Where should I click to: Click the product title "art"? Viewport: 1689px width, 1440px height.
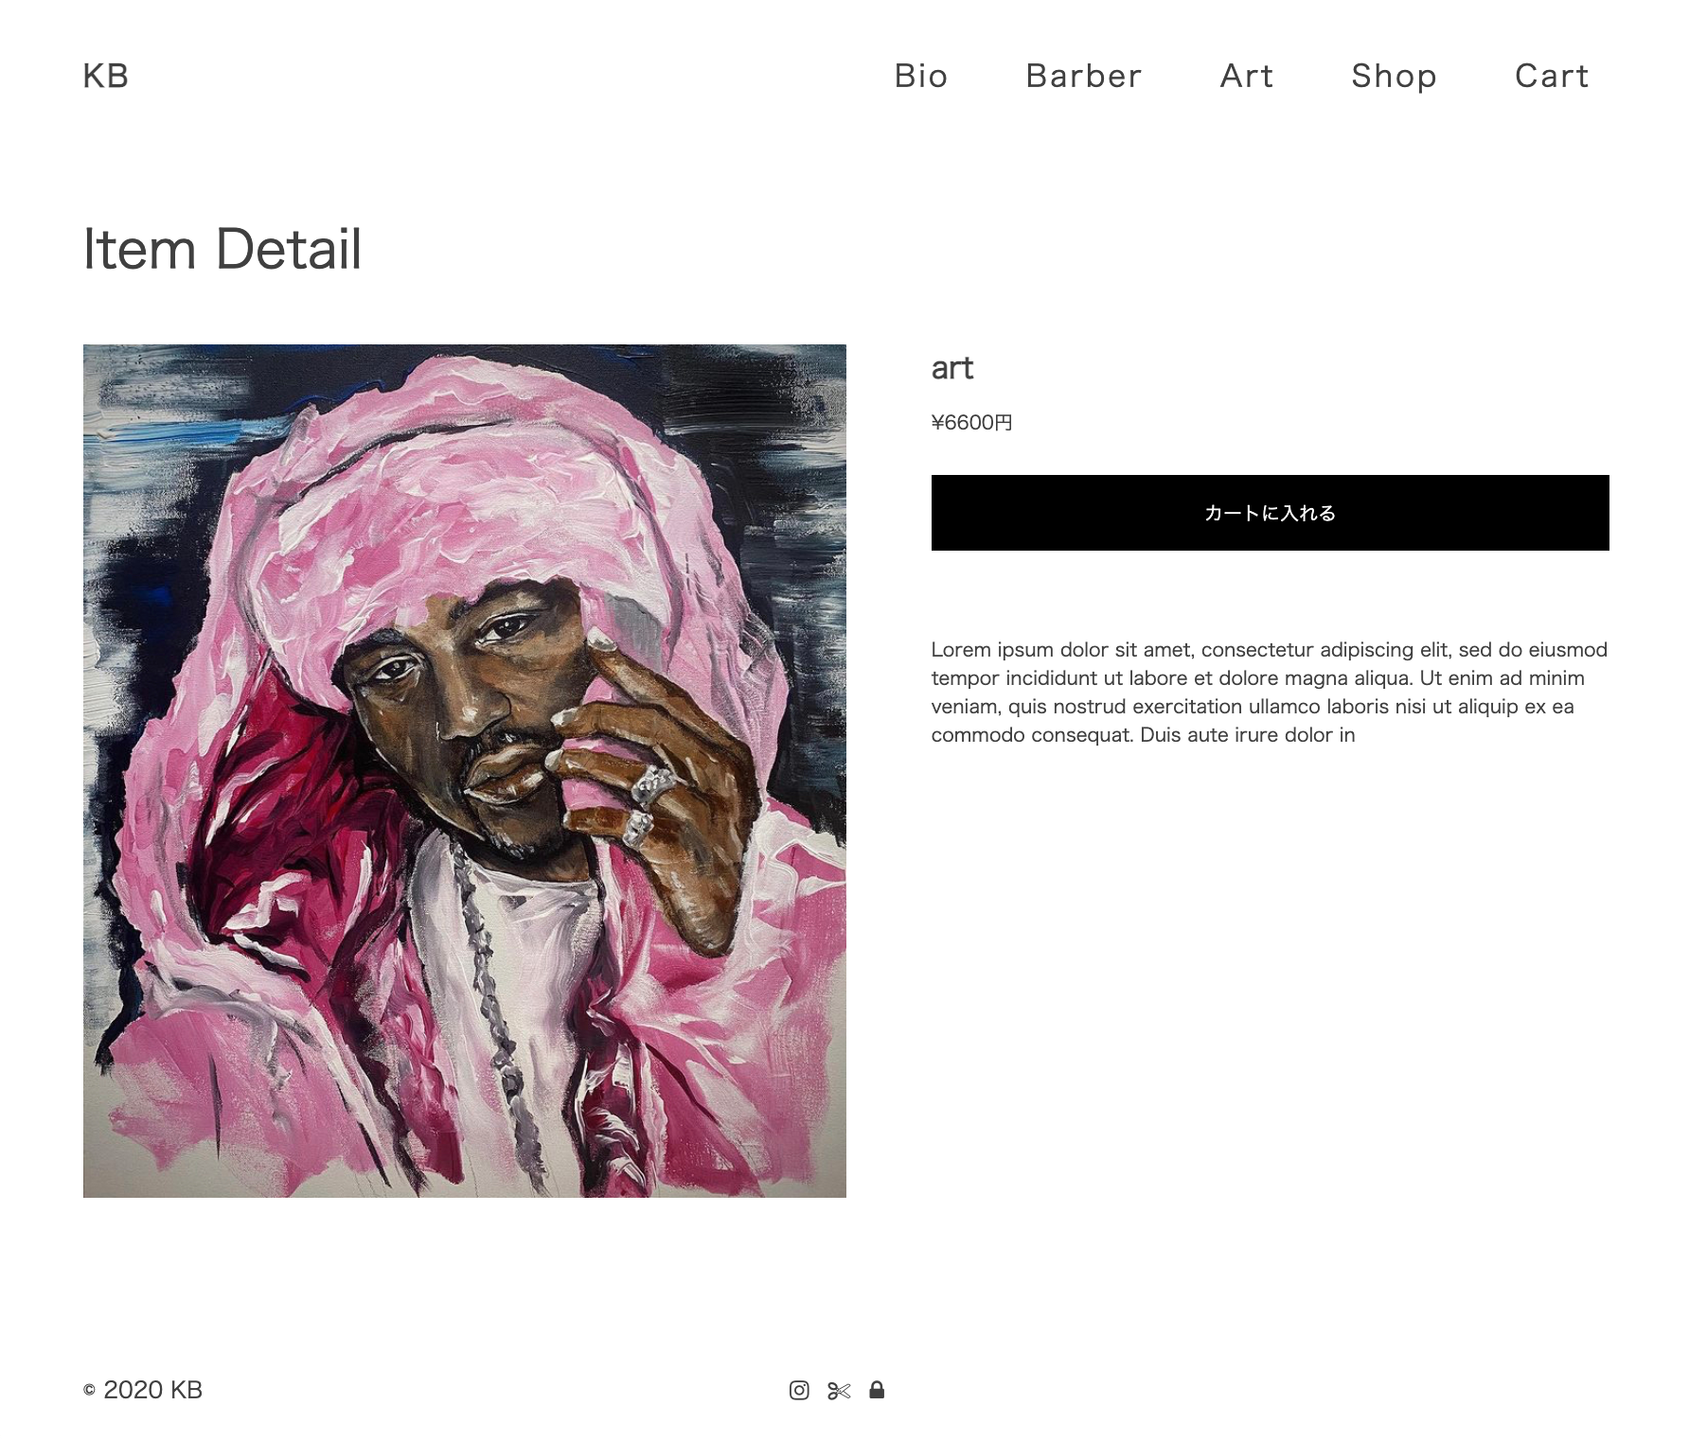pyautogui.click(x=952, y=368)
